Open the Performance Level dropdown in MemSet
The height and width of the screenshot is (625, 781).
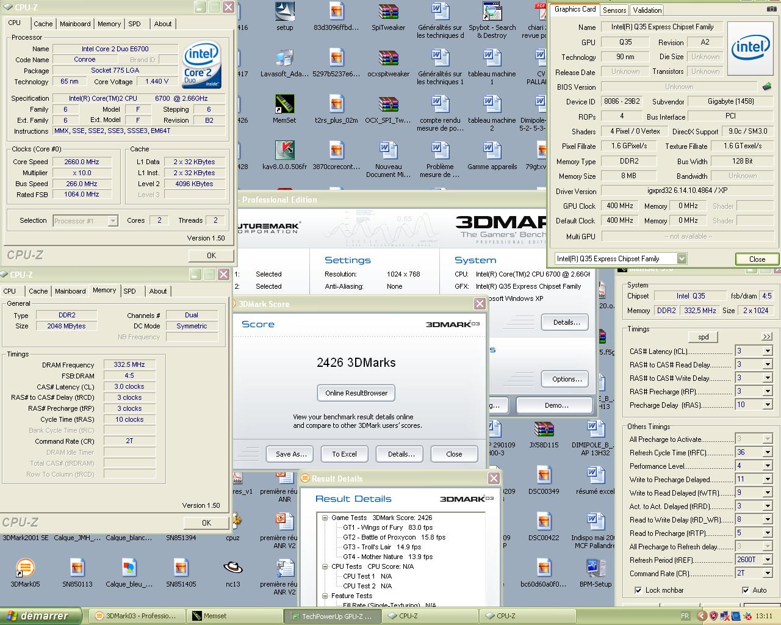pos(768,466)
